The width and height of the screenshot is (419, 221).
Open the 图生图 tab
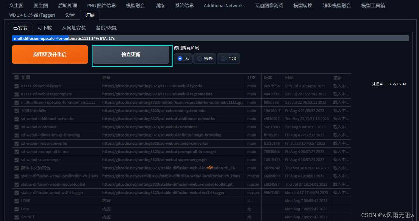41,5
